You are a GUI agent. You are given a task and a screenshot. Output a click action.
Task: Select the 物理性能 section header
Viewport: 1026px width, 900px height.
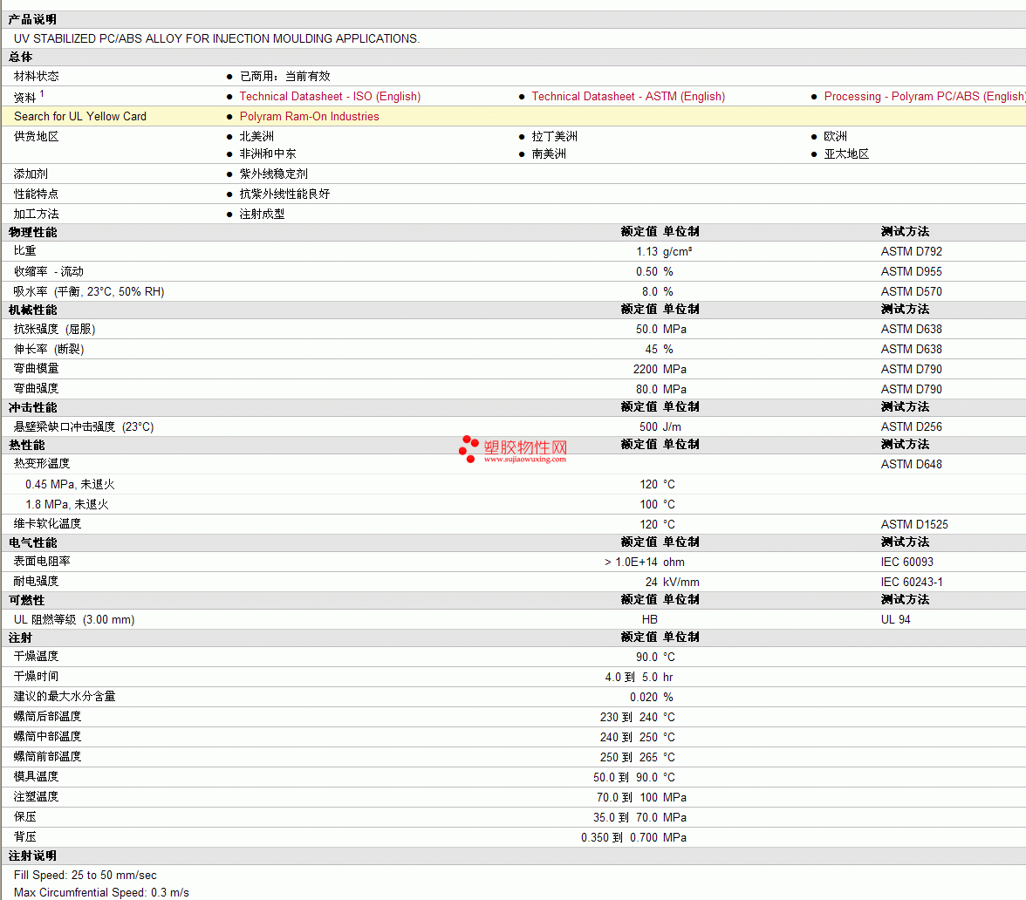pos(33,232)
